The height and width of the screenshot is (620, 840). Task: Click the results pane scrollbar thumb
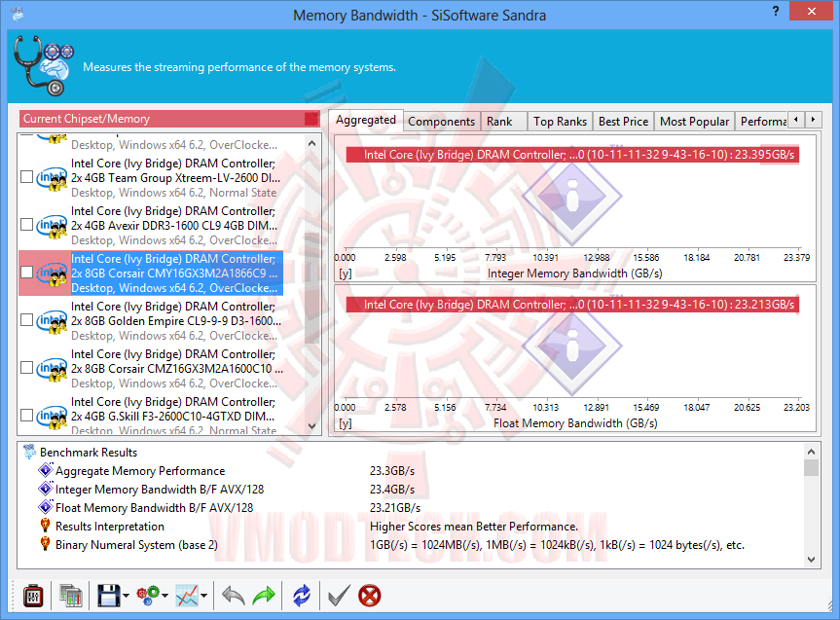coord(811,468)
